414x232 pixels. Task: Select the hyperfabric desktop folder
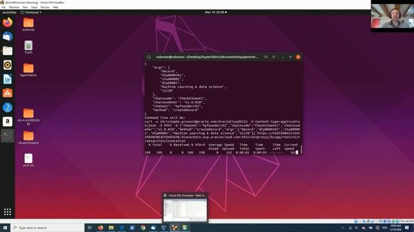(28, 70)
